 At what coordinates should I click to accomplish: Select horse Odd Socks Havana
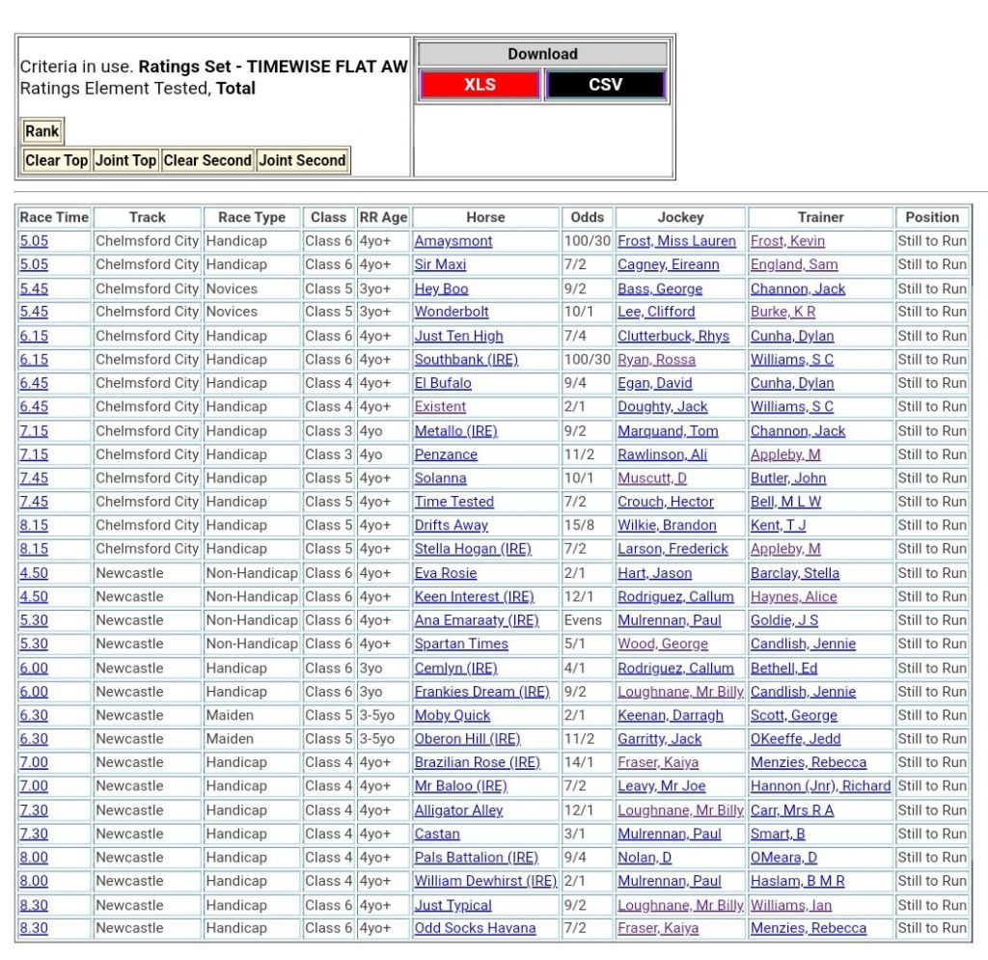click(475, 928)
